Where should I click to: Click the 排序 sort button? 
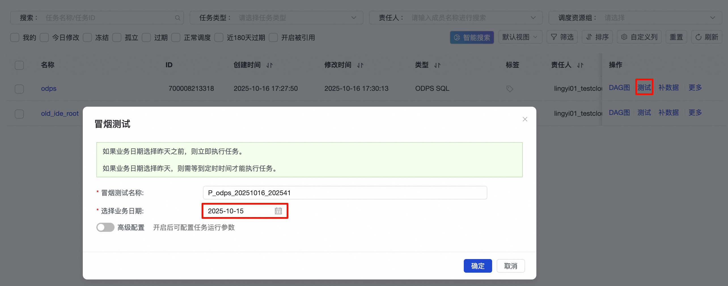597,37
